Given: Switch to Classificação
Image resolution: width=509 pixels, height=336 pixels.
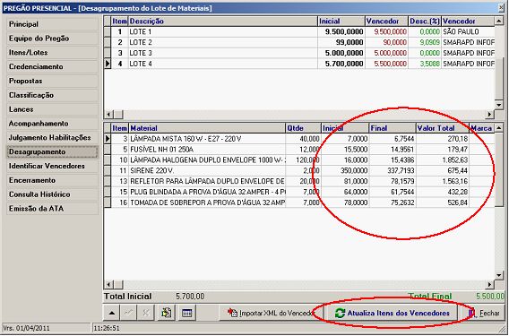Looking at the screenshot, I should coord(52,96).
